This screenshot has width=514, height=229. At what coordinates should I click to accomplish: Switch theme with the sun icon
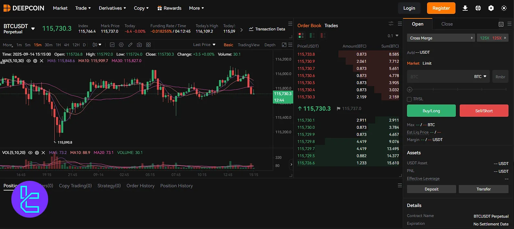click(504, 8)
